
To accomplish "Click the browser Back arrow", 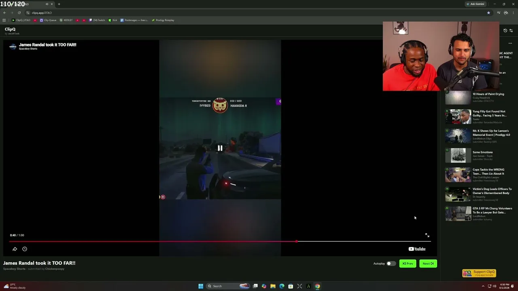I will 4,13.
